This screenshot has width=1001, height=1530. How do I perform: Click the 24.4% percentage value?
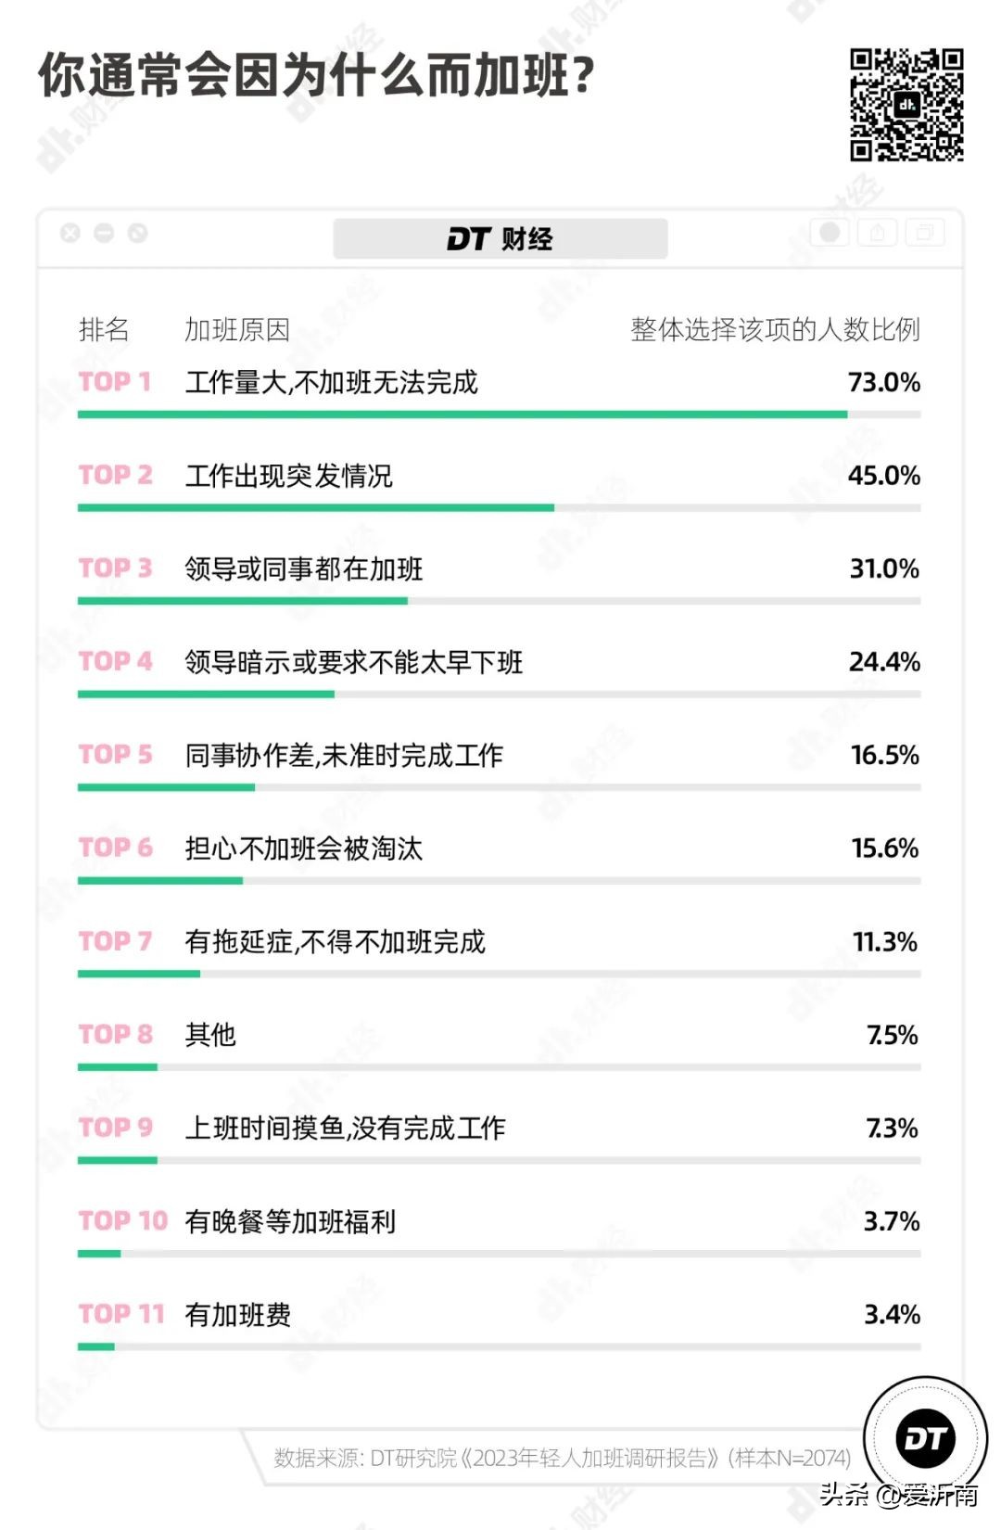point(884,662)
